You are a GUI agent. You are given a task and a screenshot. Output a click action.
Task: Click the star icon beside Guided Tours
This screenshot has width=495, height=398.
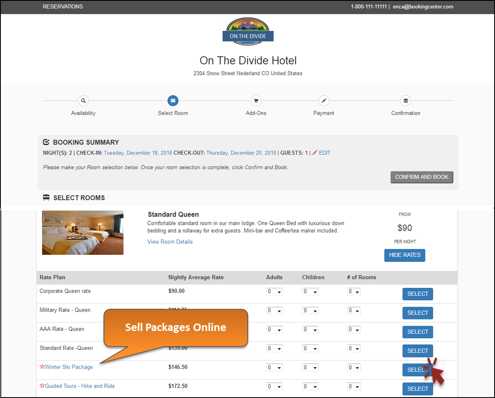pos(42,386)
